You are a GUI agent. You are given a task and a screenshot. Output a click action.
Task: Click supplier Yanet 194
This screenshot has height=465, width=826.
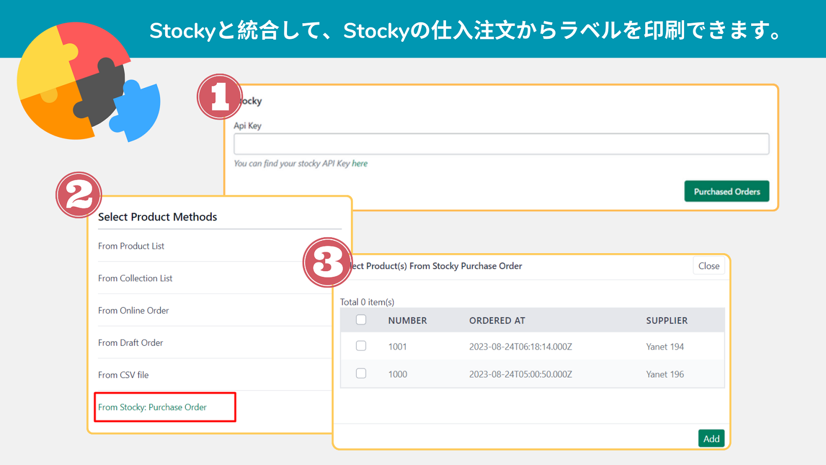665,347
